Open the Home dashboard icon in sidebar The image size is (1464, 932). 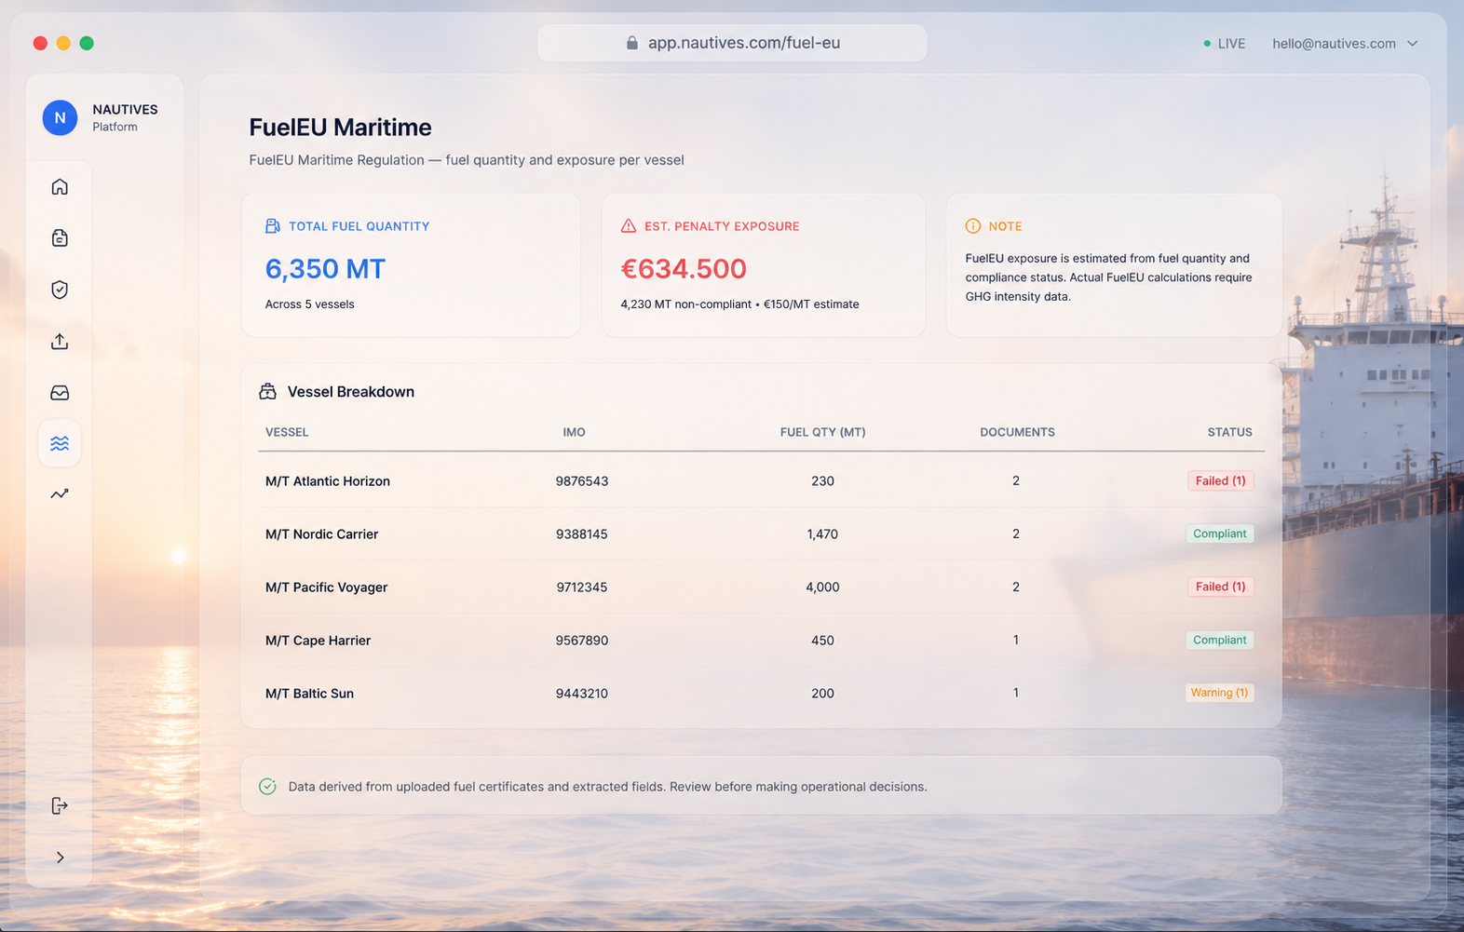point(60,187)
